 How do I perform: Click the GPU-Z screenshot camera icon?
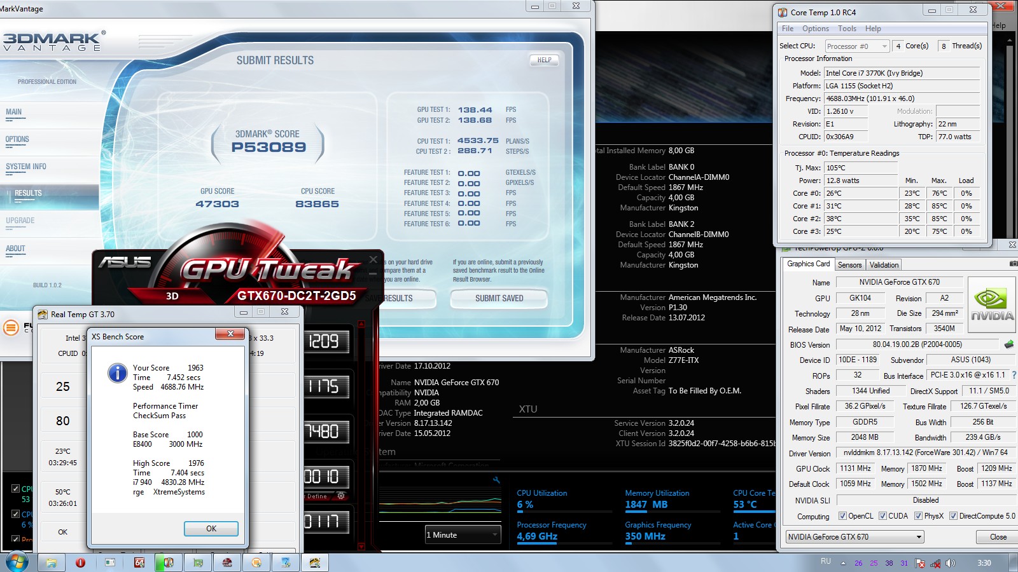[1013, 264]
